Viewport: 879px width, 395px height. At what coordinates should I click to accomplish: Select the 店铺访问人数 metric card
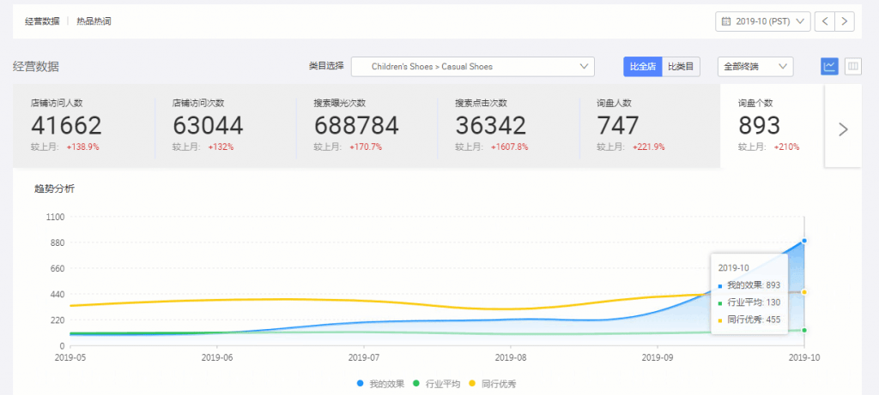click(84, 126)
